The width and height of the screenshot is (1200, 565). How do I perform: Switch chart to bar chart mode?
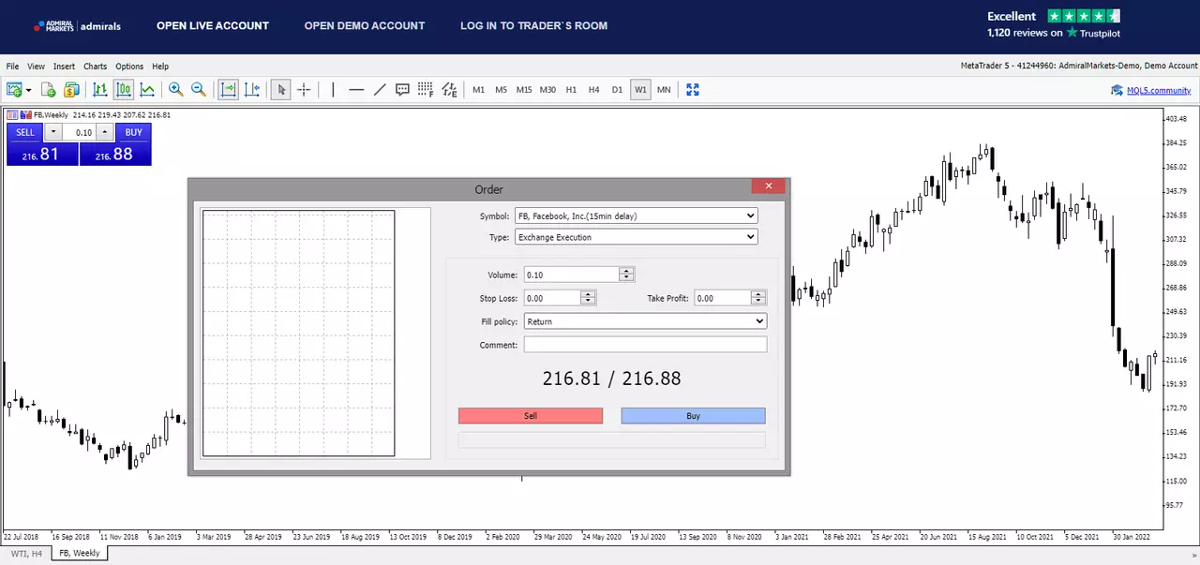(100, 90)
